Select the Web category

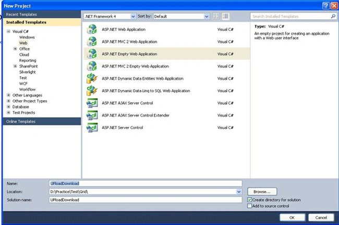tap(23, 43)
